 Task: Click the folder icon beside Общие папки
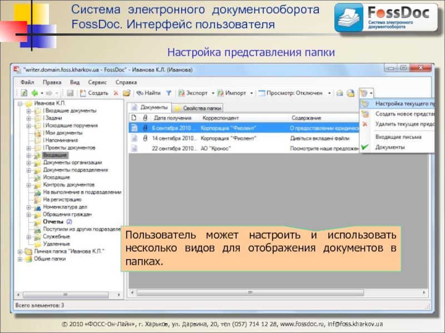click(28, 259)
